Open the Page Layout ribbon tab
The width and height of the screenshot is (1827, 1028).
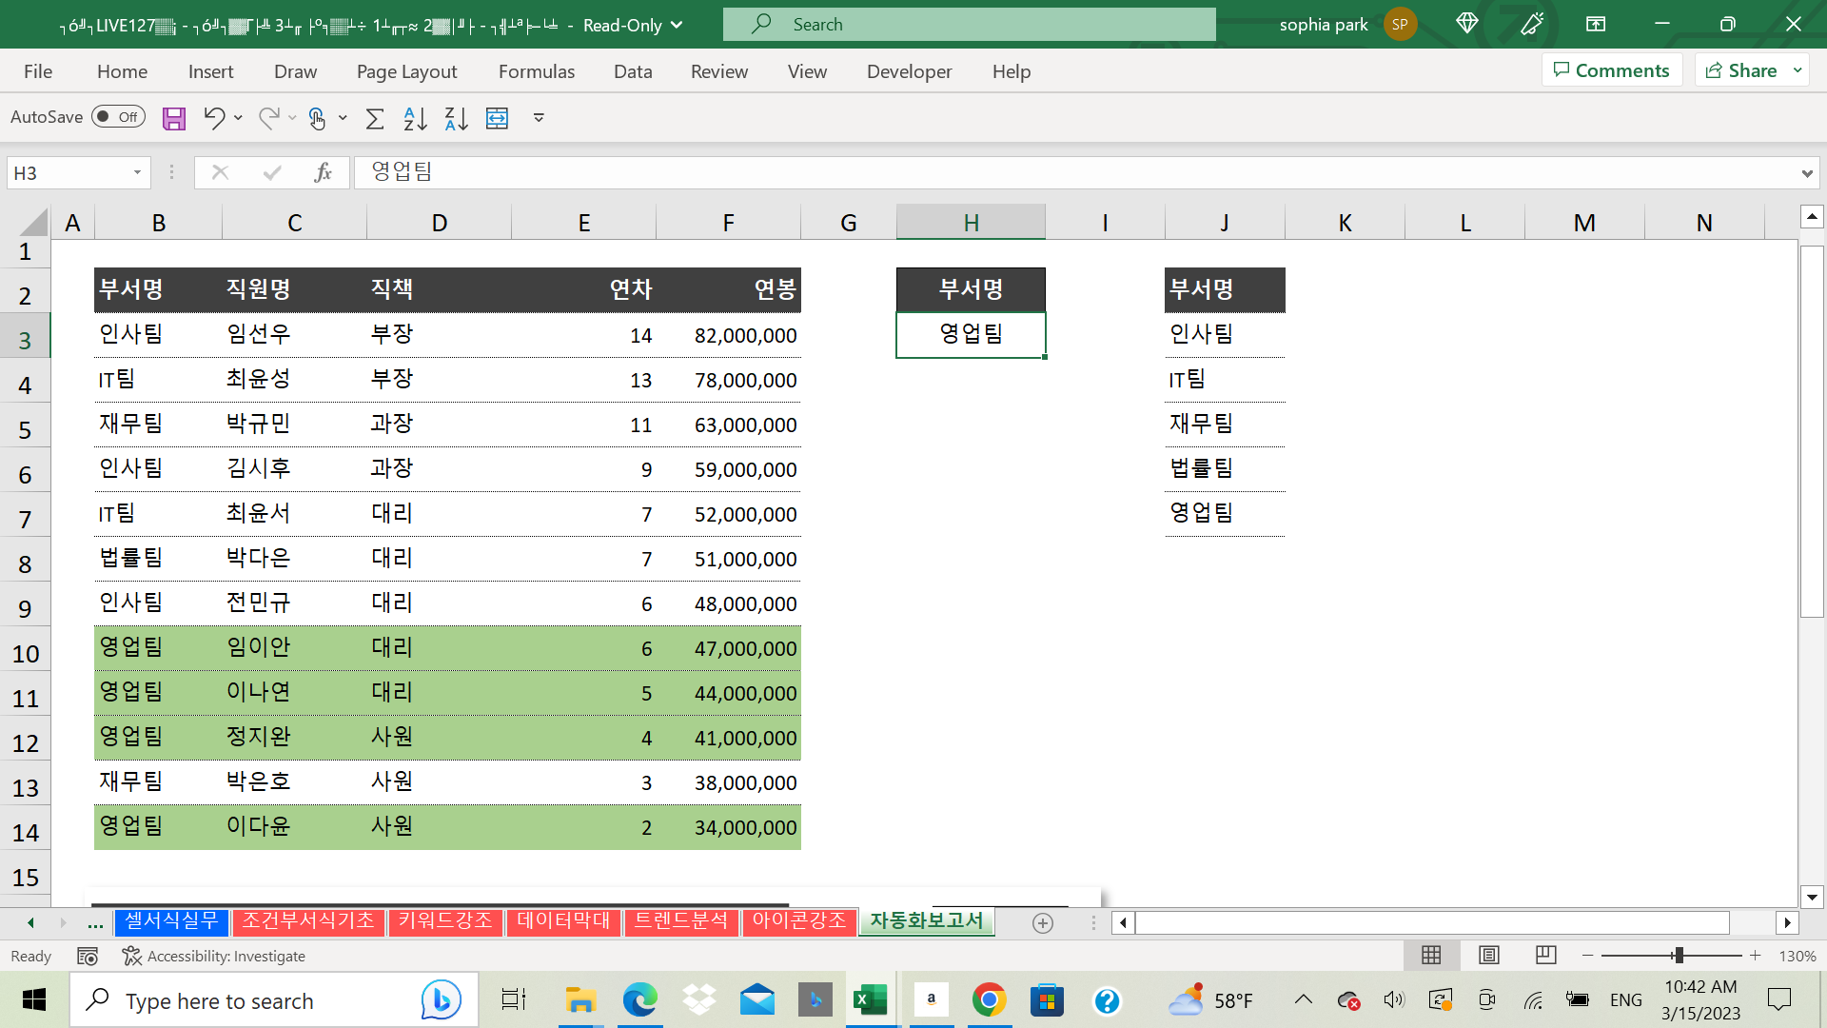(x=406, y=71)
